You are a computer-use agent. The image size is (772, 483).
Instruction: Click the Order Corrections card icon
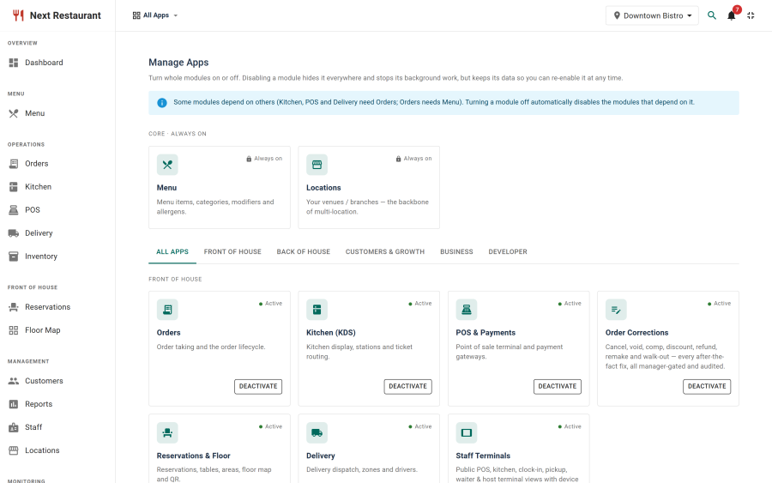616,309
